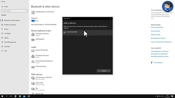This screenshot has height=98, width=175.
Task: Cancel the Add a device dialog
Action: (104, 71)
